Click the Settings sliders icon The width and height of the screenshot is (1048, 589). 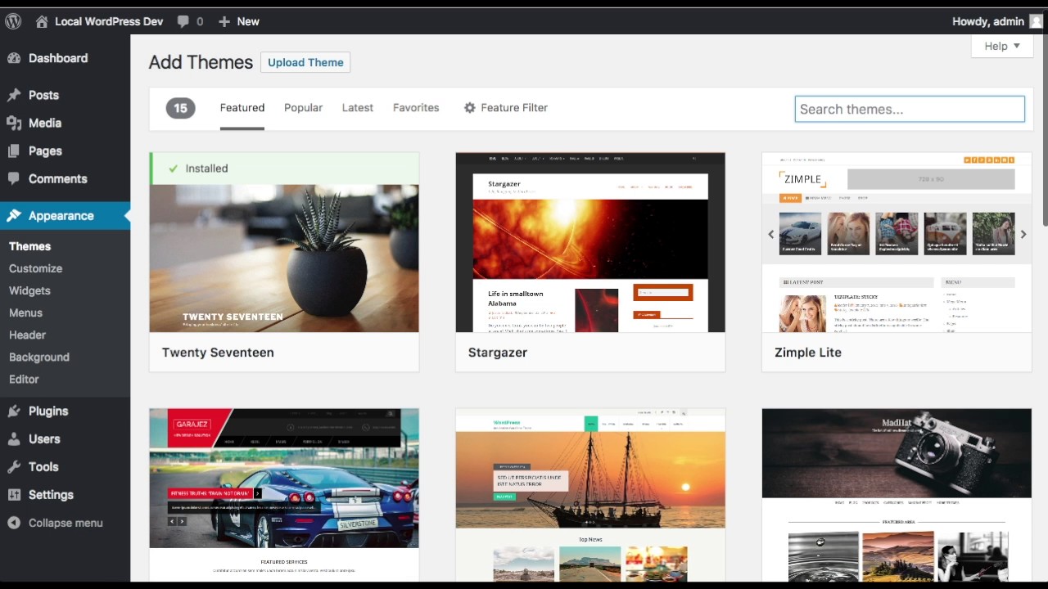click(x=14, y=494)
